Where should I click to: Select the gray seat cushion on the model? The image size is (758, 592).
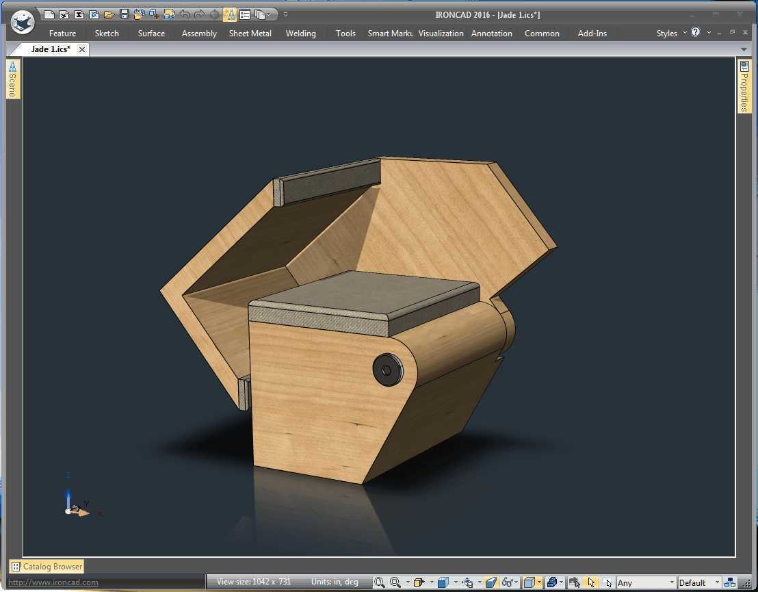click(x=365, y=303)
